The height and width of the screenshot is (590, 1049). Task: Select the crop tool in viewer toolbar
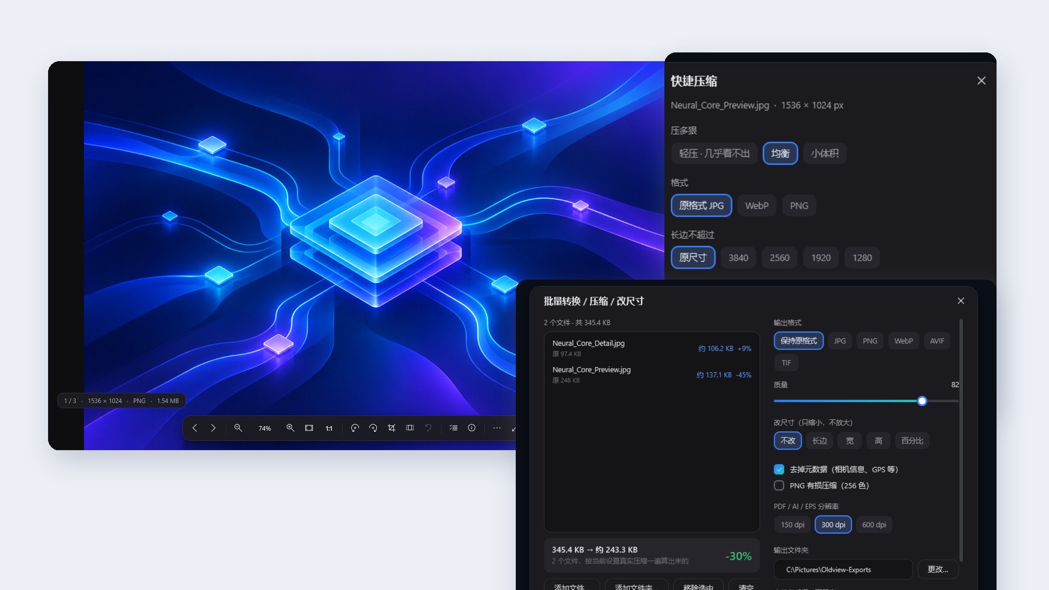point(392,428)
